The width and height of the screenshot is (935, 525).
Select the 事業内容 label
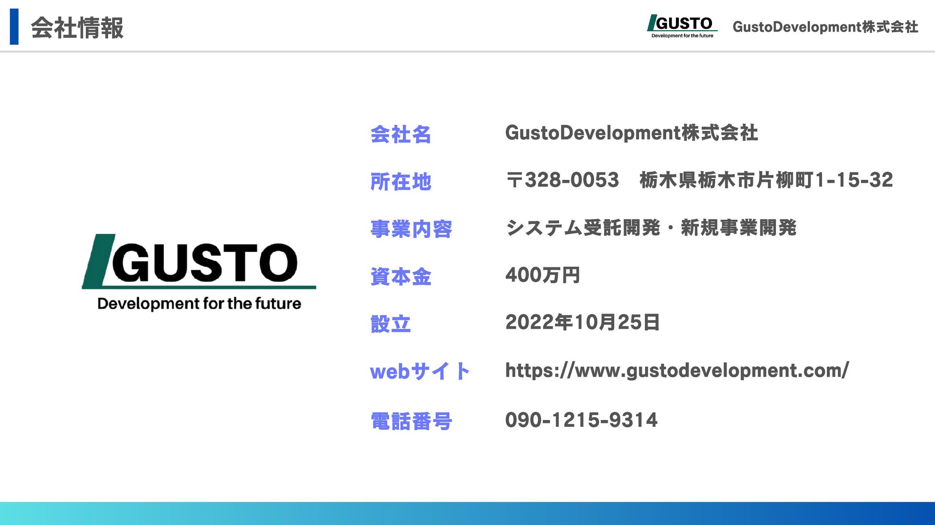click(411, 229)
